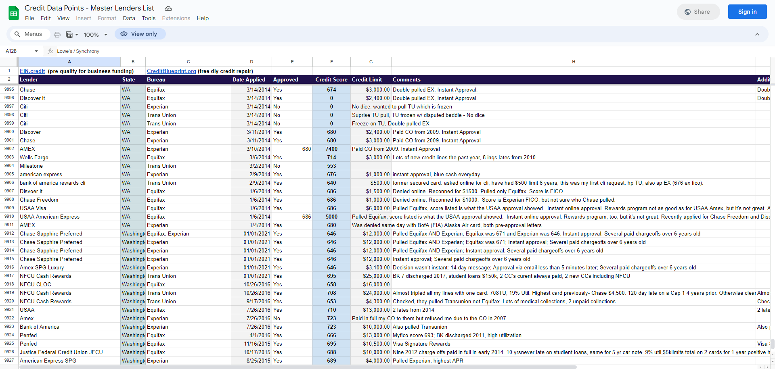Image resolution: width=775 pixels, height=369 pixels.
Task: Click 'bank of america rewards cli' cell
Action: coord(69,183)
